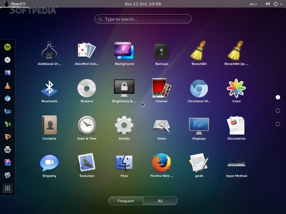Open Bluetooth settings

pos(49,91)
